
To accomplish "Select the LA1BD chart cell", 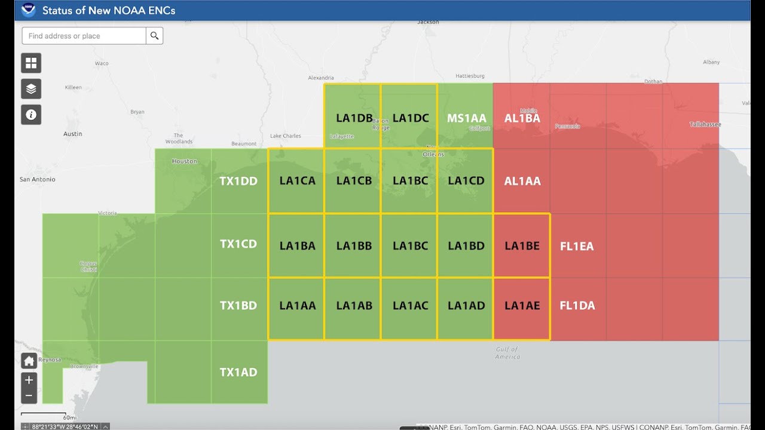I will tap(466, 246).
